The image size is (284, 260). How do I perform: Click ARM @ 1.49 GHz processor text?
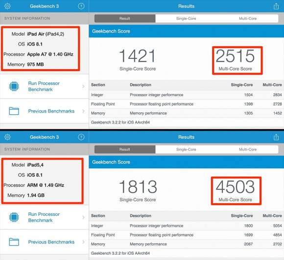pos(46,185)
